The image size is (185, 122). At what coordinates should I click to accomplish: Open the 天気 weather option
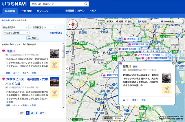[110, 22]
